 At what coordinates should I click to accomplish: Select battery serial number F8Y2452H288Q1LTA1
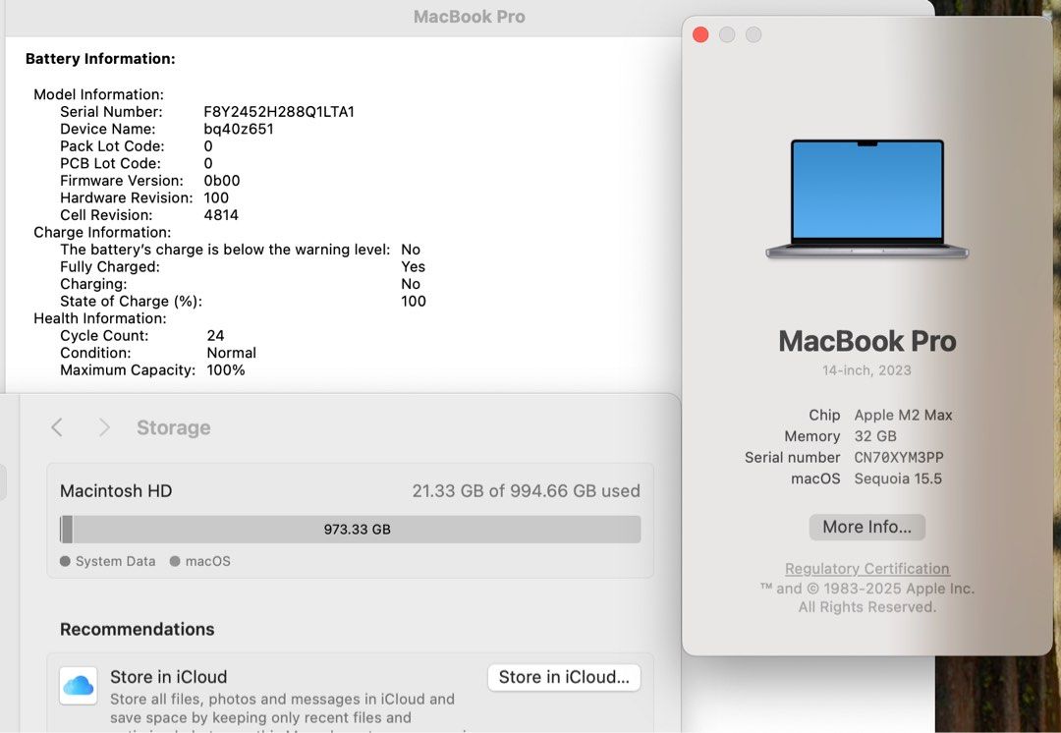(279, 112)
